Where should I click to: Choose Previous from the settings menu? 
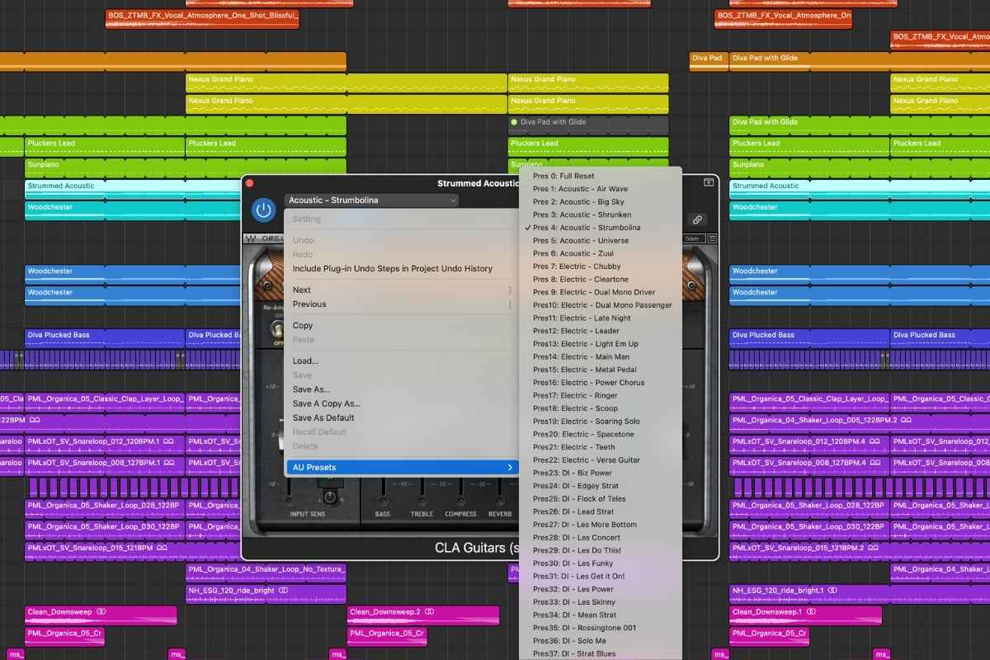401,304
